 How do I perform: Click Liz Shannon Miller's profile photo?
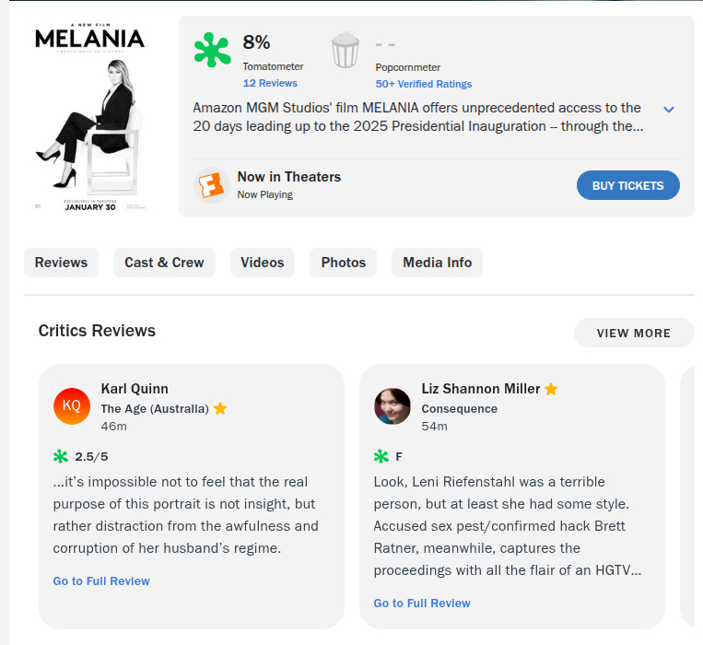393,405
